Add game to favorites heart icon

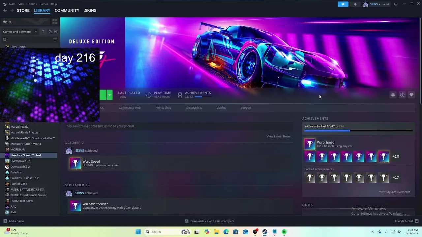[x=411, y=95]
